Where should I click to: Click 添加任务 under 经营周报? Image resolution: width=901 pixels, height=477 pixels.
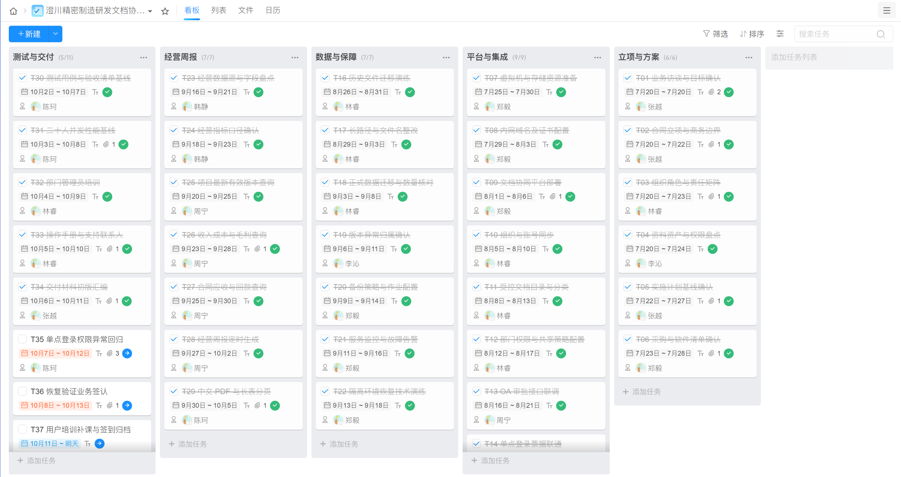pos(188,444)
